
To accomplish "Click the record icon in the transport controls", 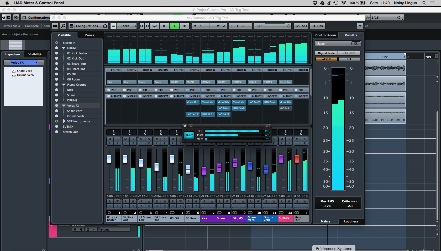I will [x=185, y=26].
